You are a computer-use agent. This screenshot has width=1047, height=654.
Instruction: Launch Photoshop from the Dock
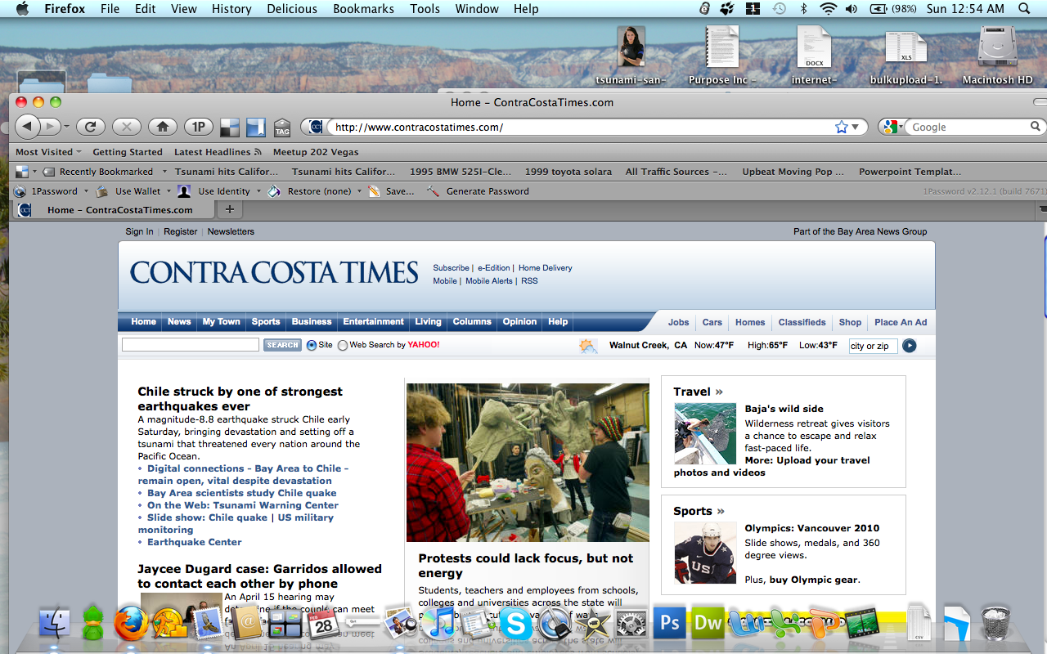click(670, 624)
